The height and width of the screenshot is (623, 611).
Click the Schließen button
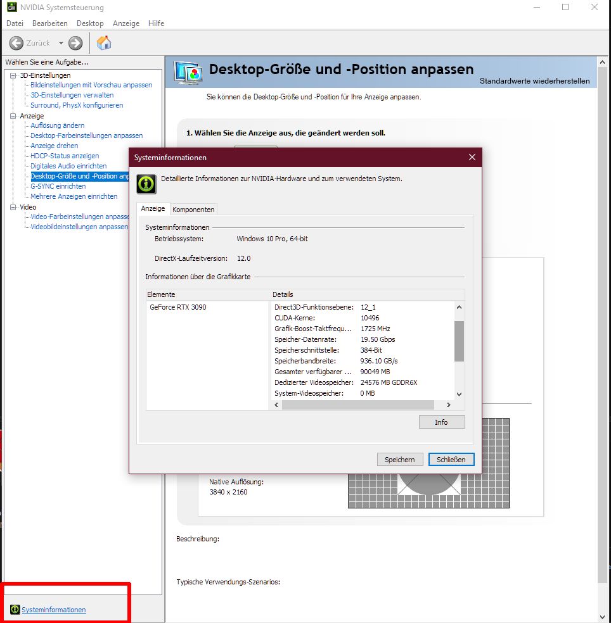pos(451,459)
